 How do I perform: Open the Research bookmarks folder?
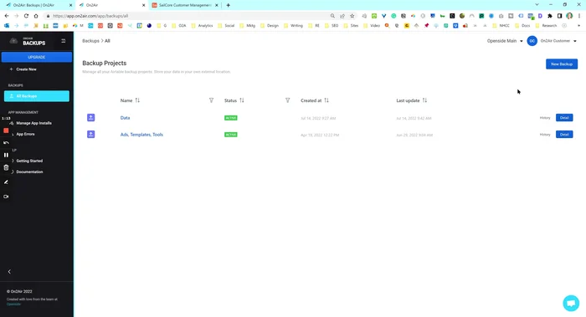point(546,26)
